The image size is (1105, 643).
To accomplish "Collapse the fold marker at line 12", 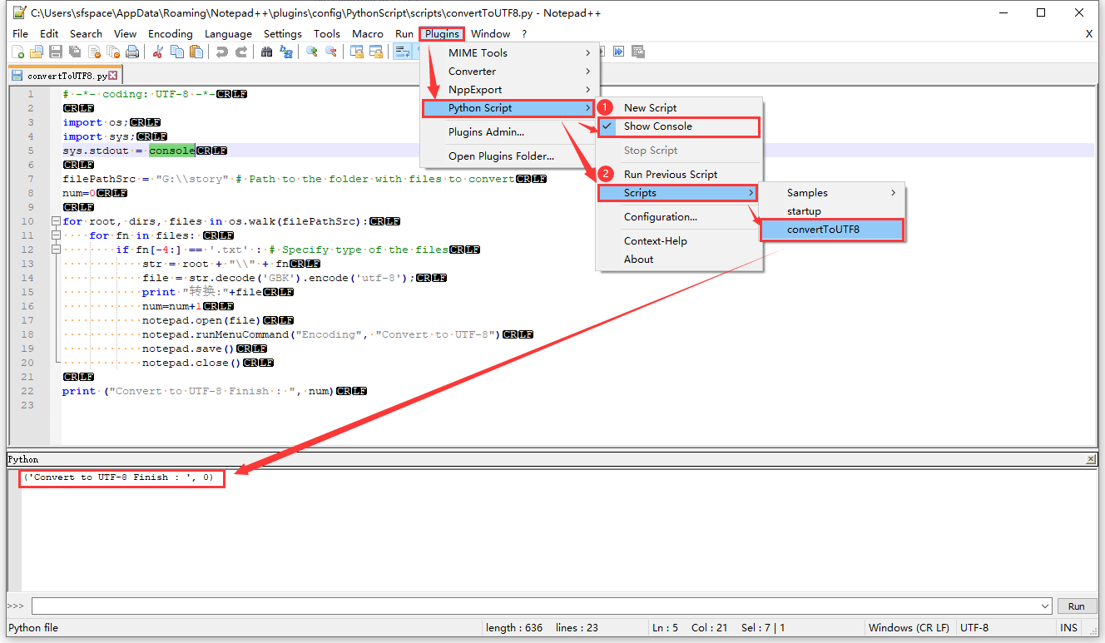I will click(56, 250).
